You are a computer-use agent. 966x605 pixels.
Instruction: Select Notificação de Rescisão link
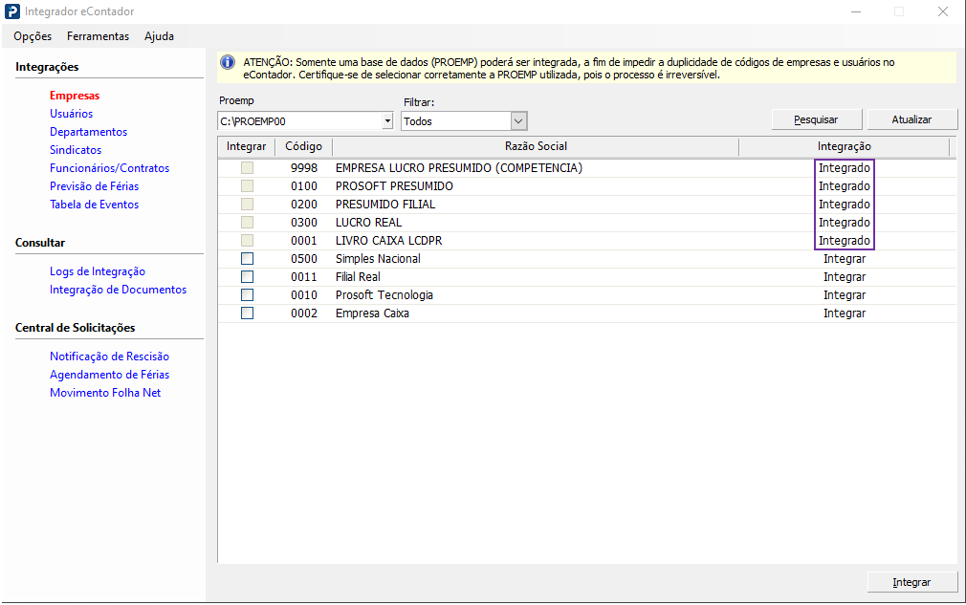pos(109,357)
